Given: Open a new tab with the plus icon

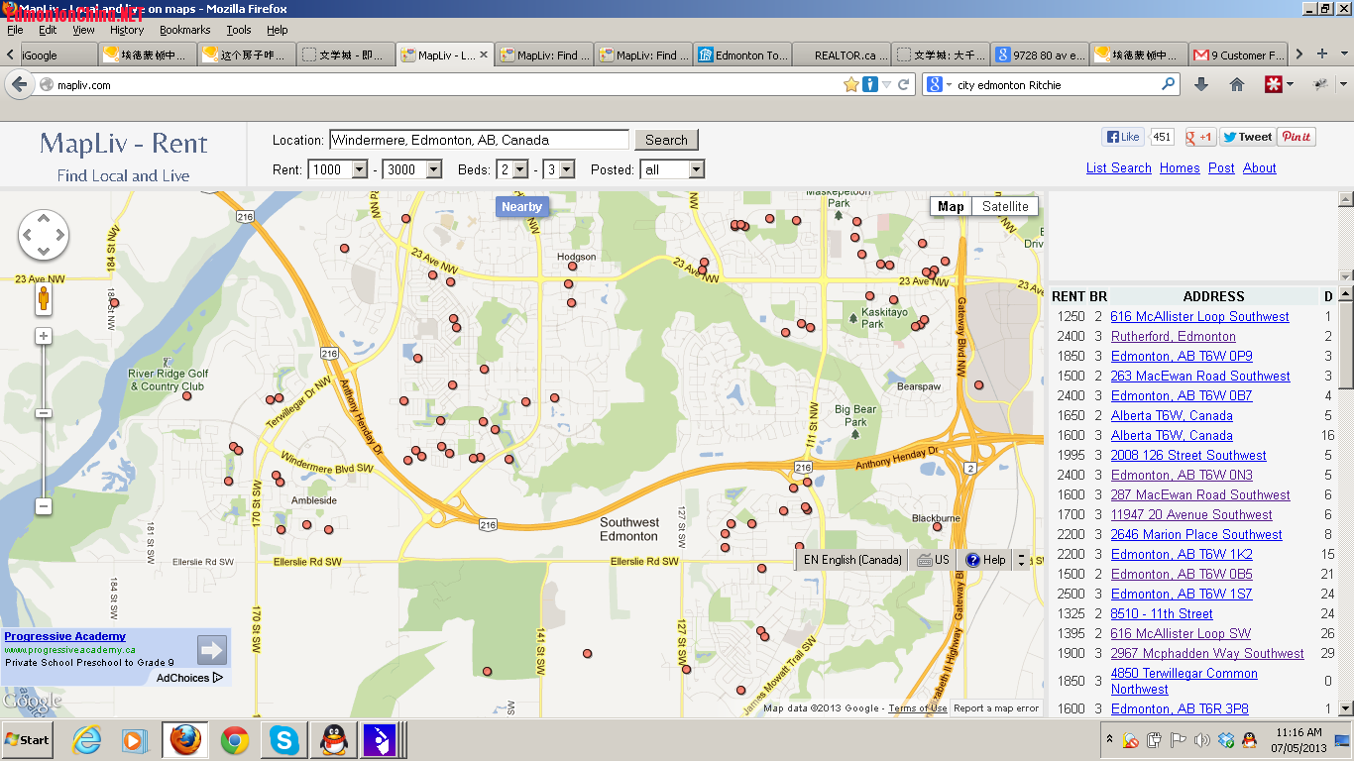Looking at the screenshot, I should click(1321, 54).
